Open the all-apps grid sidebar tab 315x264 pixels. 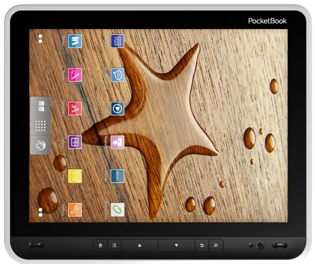[41, 126]
